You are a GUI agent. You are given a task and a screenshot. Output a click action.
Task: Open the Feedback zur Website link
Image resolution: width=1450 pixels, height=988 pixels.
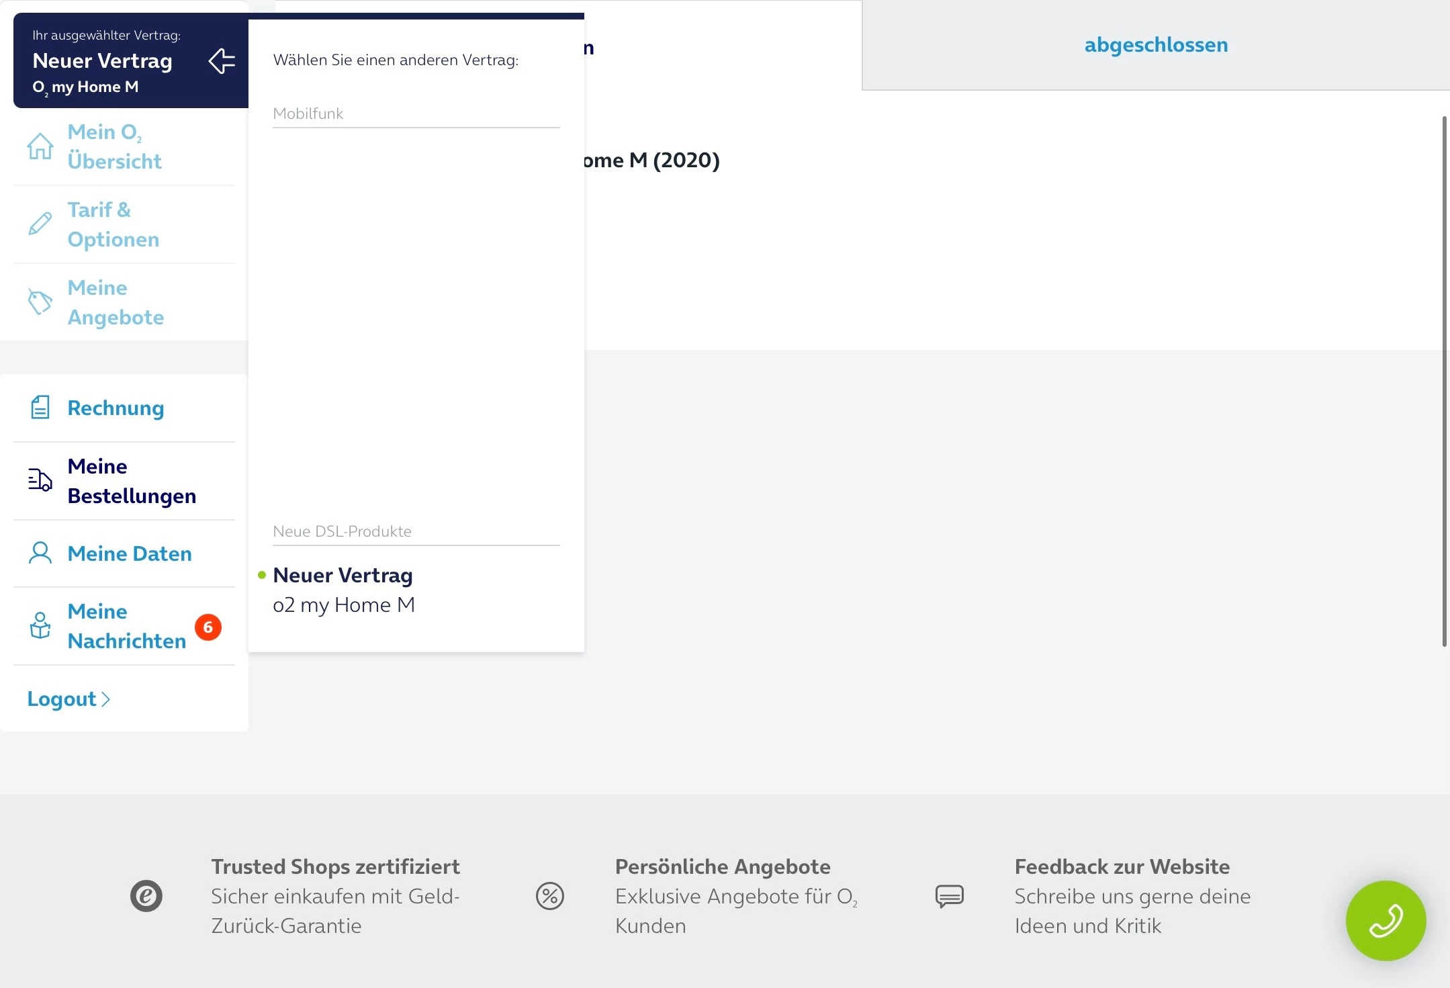1122,866
